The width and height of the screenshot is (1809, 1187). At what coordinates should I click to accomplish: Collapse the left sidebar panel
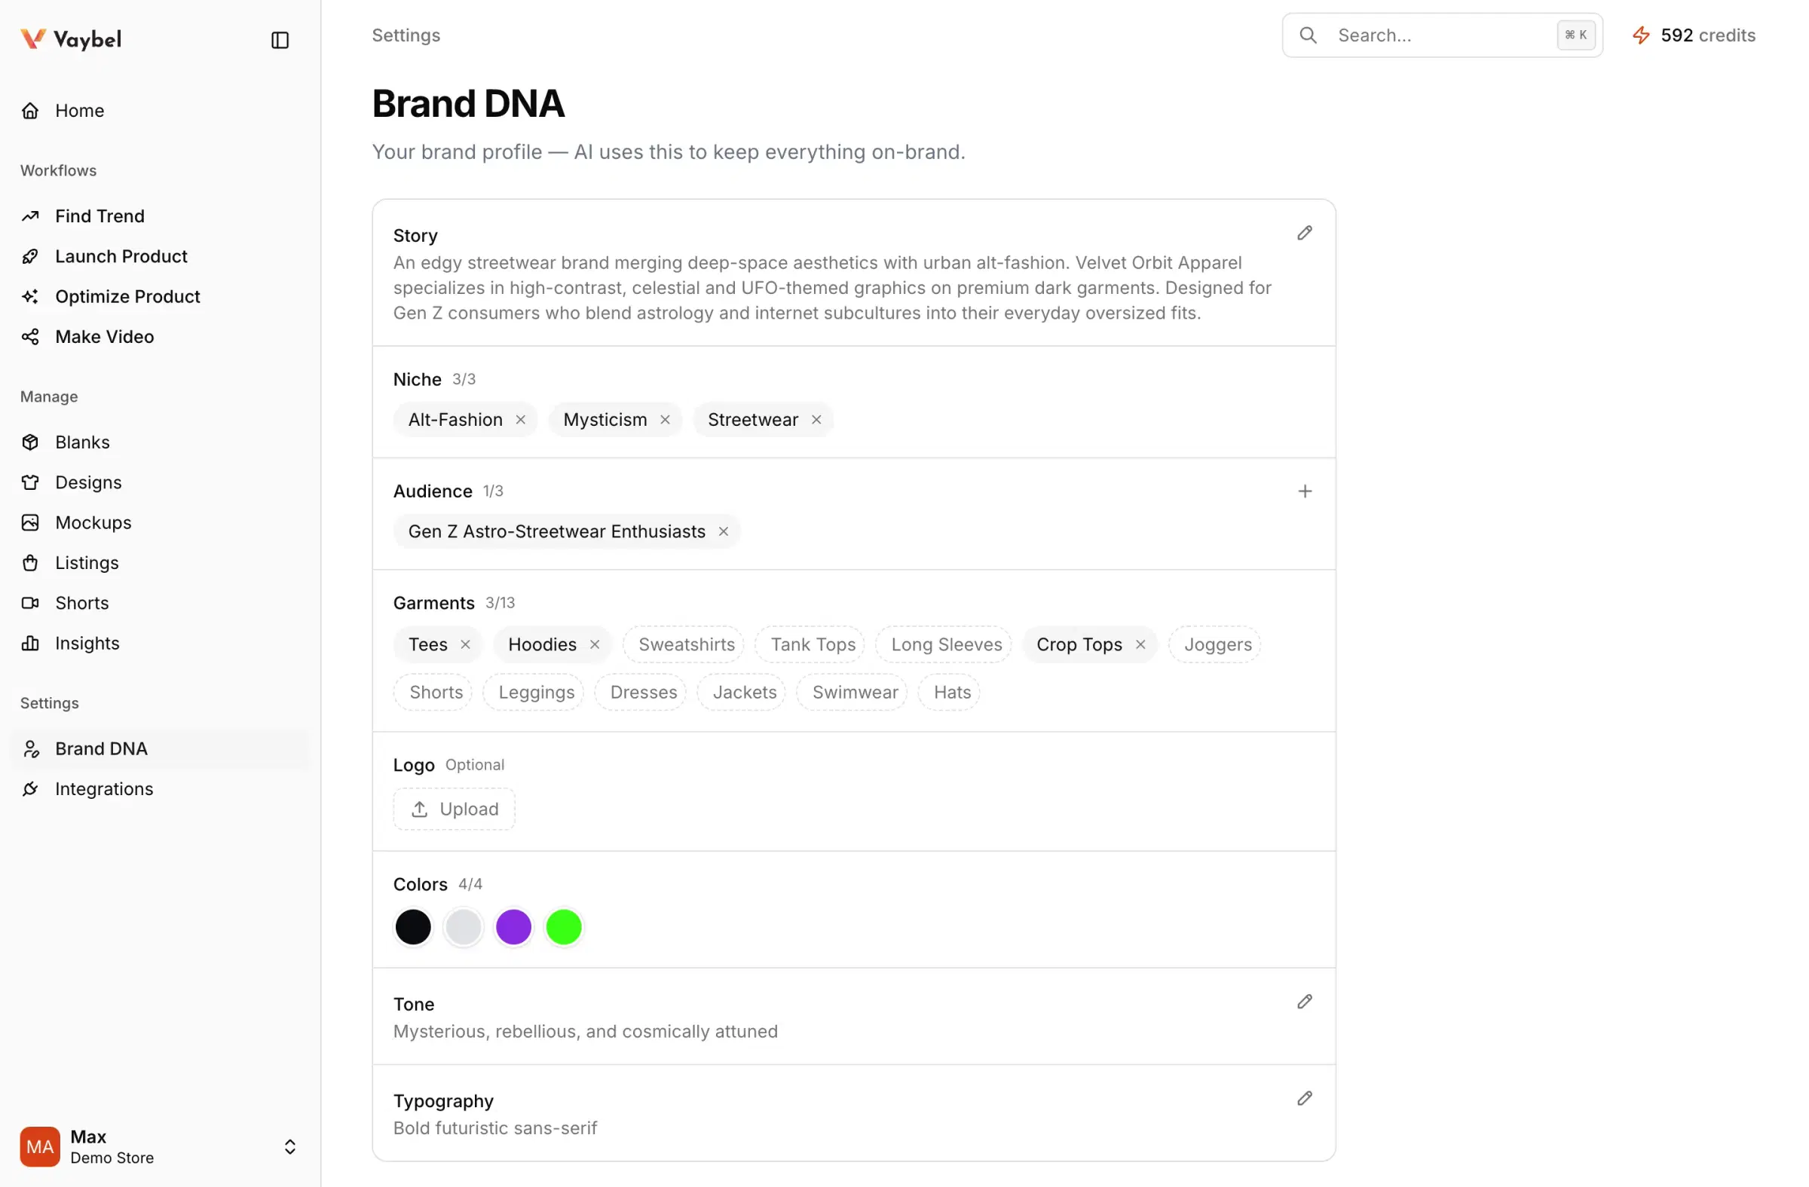coord(279,39)
